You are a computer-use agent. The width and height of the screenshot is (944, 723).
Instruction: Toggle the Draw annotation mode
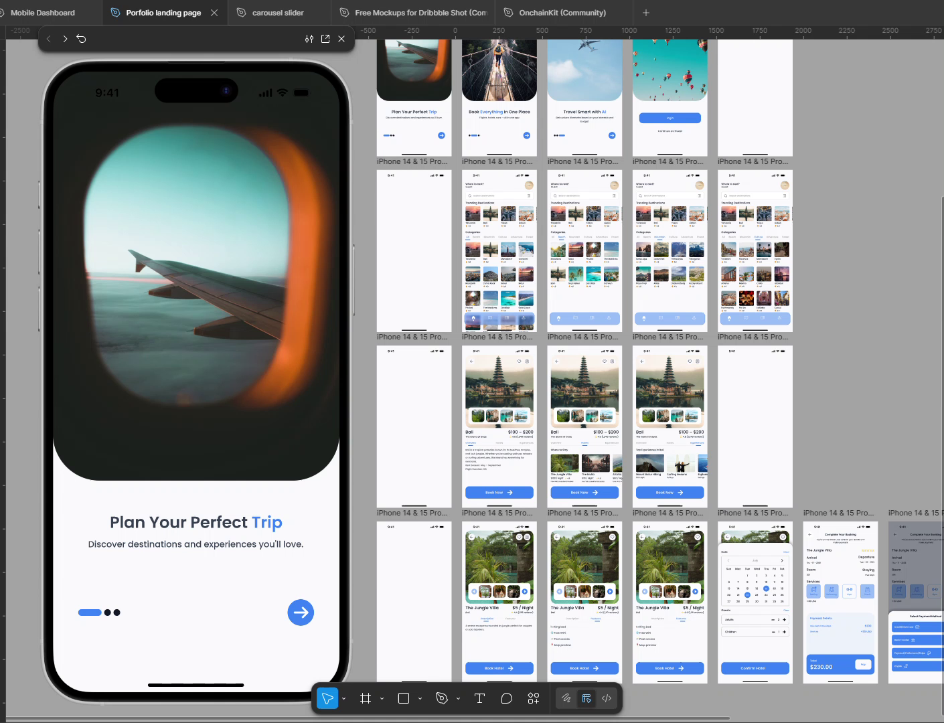coord(566,698)
